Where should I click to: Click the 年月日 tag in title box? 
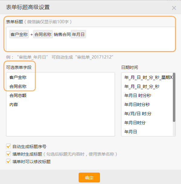(78, 34)
